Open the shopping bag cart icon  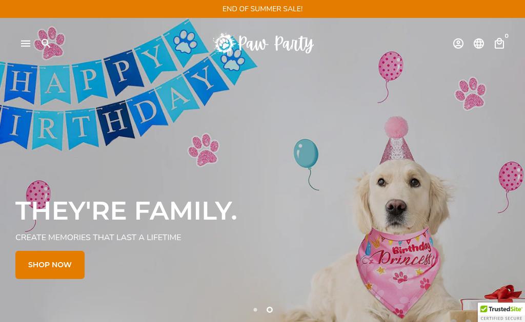(x=499, y=44)
